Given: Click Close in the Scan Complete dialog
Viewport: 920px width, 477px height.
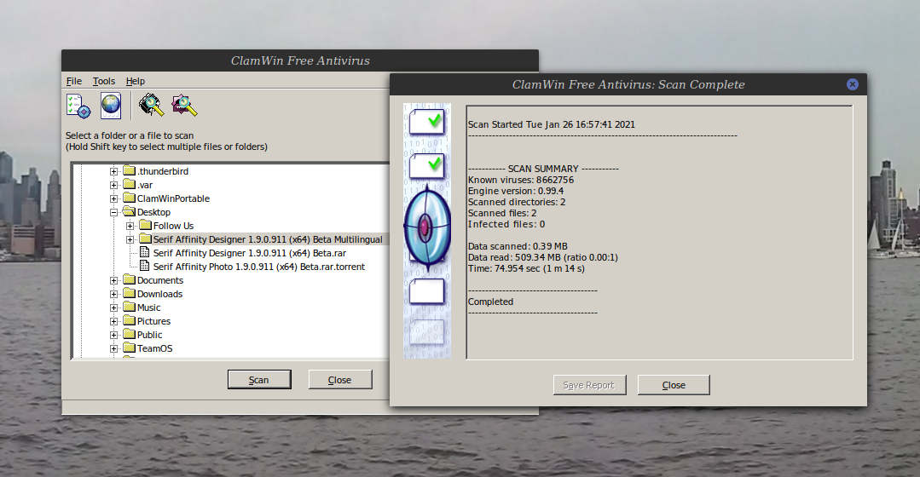Looking at the screenshot, I should coord(674,385).
